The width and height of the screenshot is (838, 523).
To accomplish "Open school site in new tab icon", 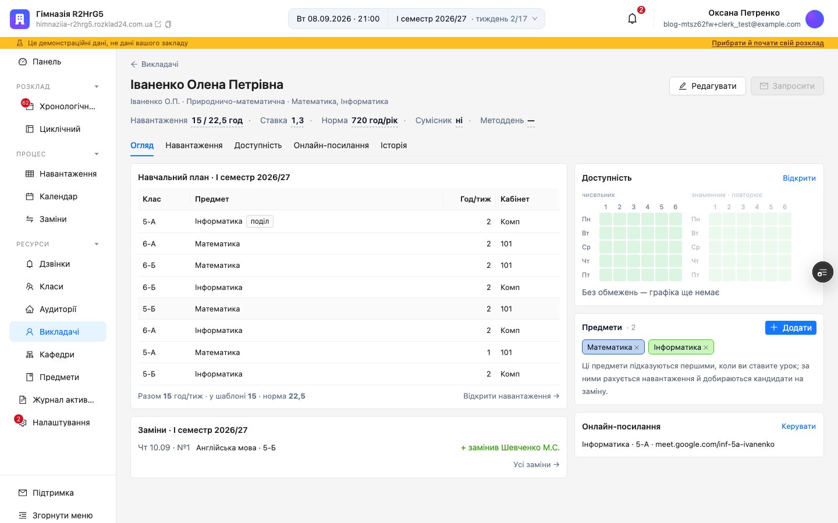I will click(158, 24).
